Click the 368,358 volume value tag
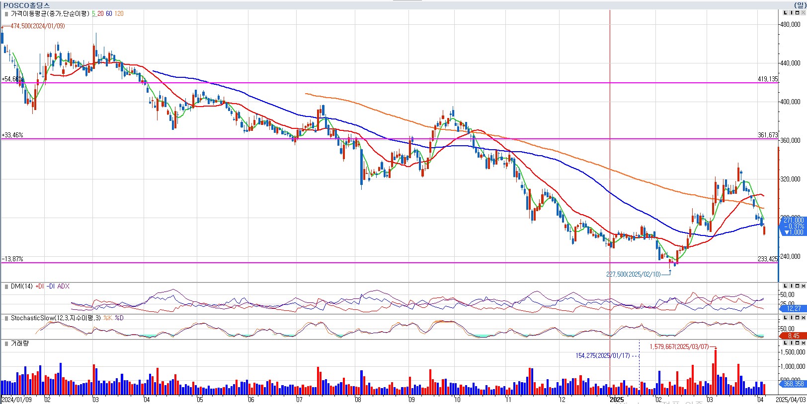The height and width of the screenshot is (404, 807). (793, 384)
